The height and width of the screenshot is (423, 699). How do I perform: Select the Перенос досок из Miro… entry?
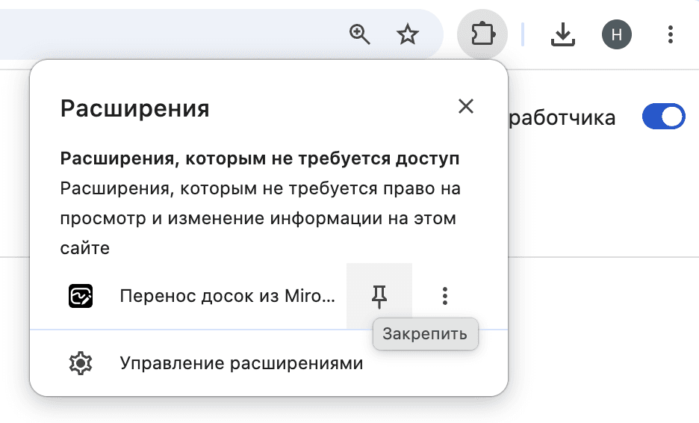tap(227, 296)
